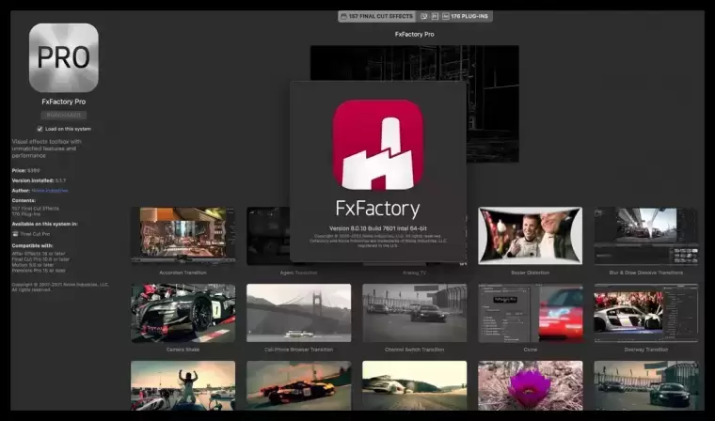The image size is (715, 421).
Task: Open the Bezier Distortion thumbnail
Action: (x=531, y=236)
